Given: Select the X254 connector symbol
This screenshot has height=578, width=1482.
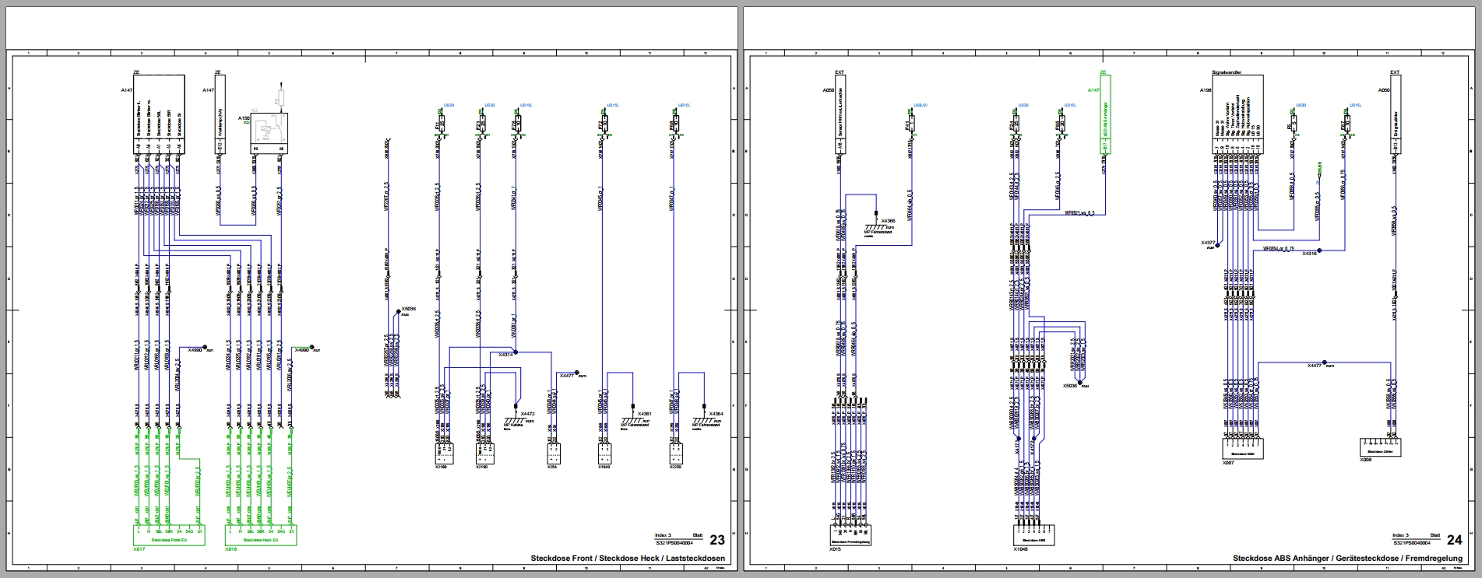Looking at the screenshot, I should point(554,453).
